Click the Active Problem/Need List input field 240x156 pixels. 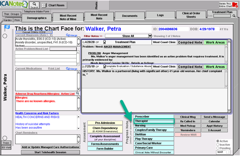[63, 49]
